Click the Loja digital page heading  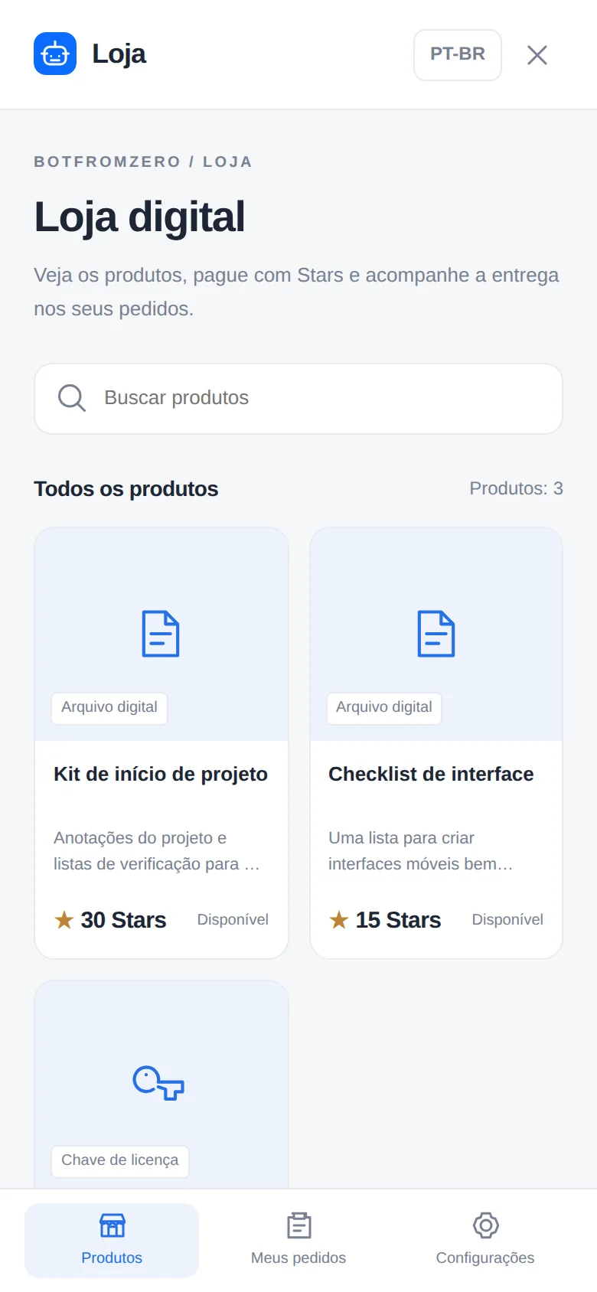point(139,217)
